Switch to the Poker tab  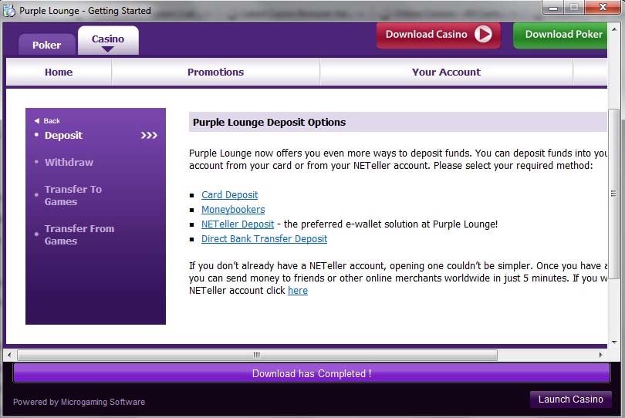pyautogui.click(x=46, y=45)
